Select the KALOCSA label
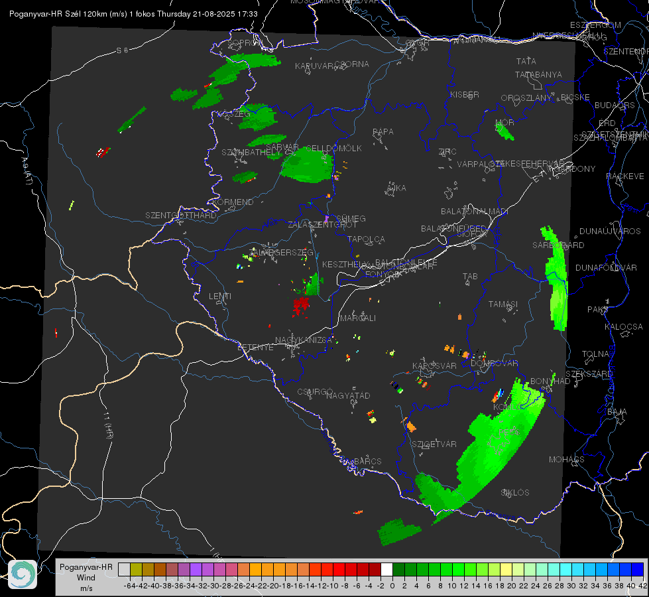 pyautogui.click(x=623, y=327)
